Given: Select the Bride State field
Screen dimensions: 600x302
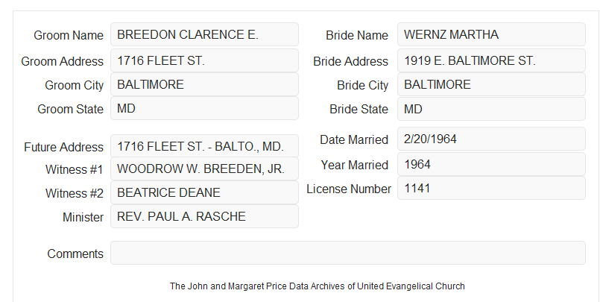Looking at the screenshot, I should (491, 109).
